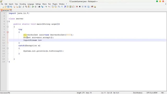Click the 'Dos\Windows' status bar entry

[138, 93]
